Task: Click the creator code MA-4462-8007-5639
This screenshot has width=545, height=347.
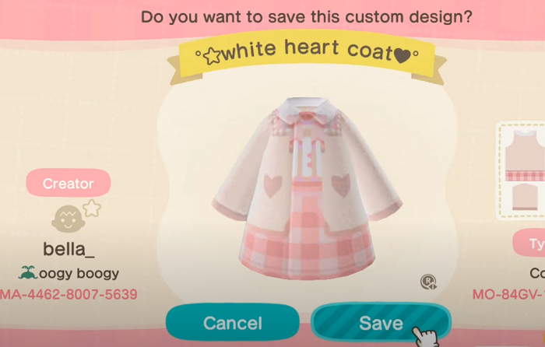Action: [x=69, y=295]
